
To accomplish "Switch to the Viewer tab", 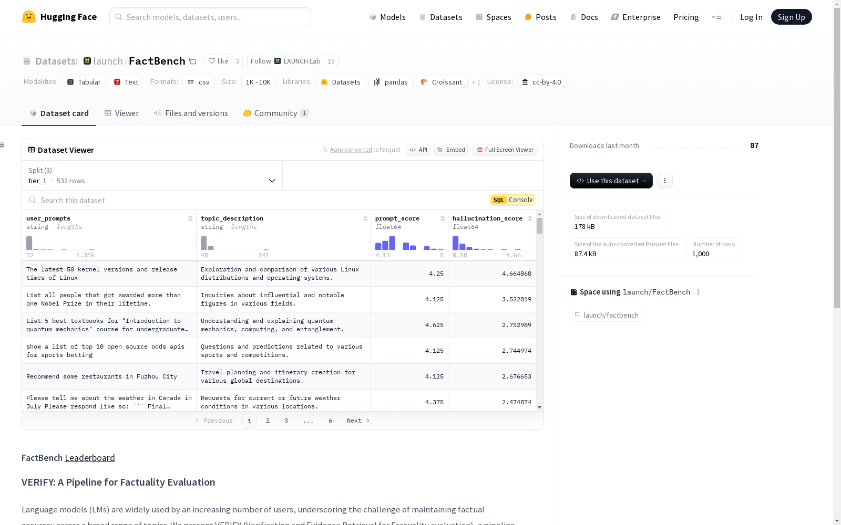I will (121, 113).
